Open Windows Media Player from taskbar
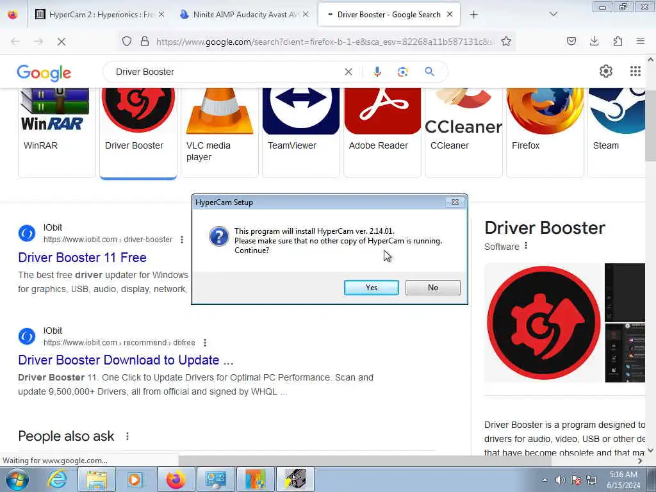This screenshot has height=492, width=656. tap(135, 479)
